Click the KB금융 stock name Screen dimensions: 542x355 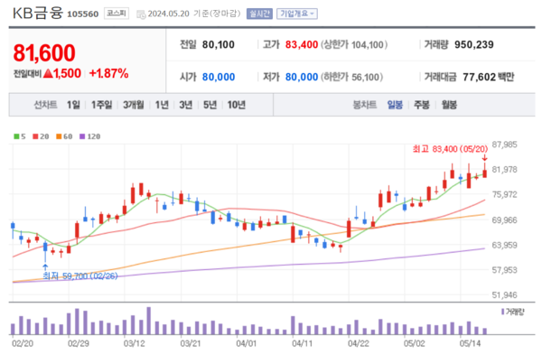click(38, 14)
